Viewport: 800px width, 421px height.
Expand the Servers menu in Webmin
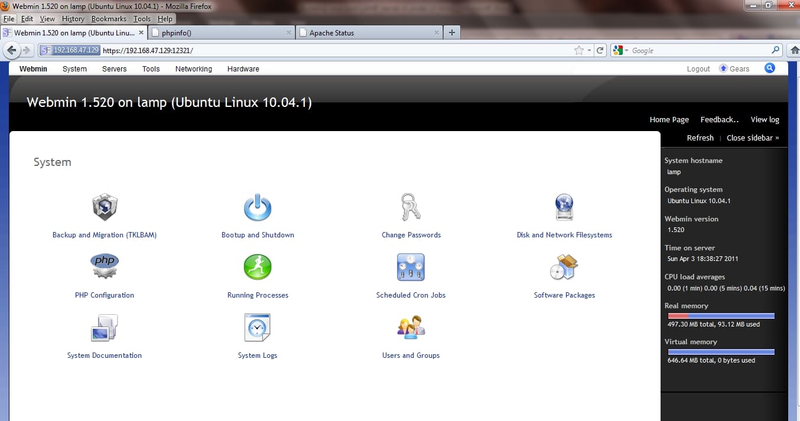114,69
